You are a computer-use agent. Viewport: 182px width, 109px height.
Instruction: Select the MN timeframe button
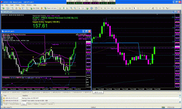coord(130,8)
